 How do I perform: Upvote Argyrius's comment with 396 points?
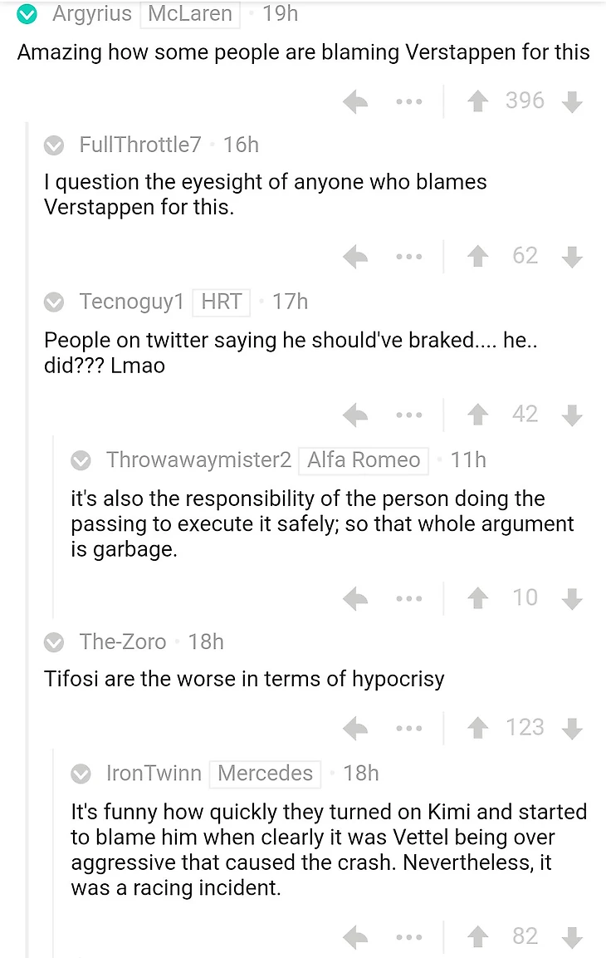(477, 102)
